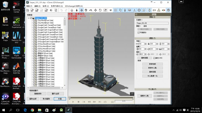Click the 顯示全部 button in scene tree
The image size is (202, 113).
55,94
